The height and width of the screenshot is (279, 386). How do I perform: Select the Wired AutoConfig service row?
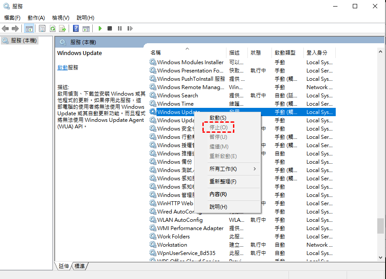point(242,211)
